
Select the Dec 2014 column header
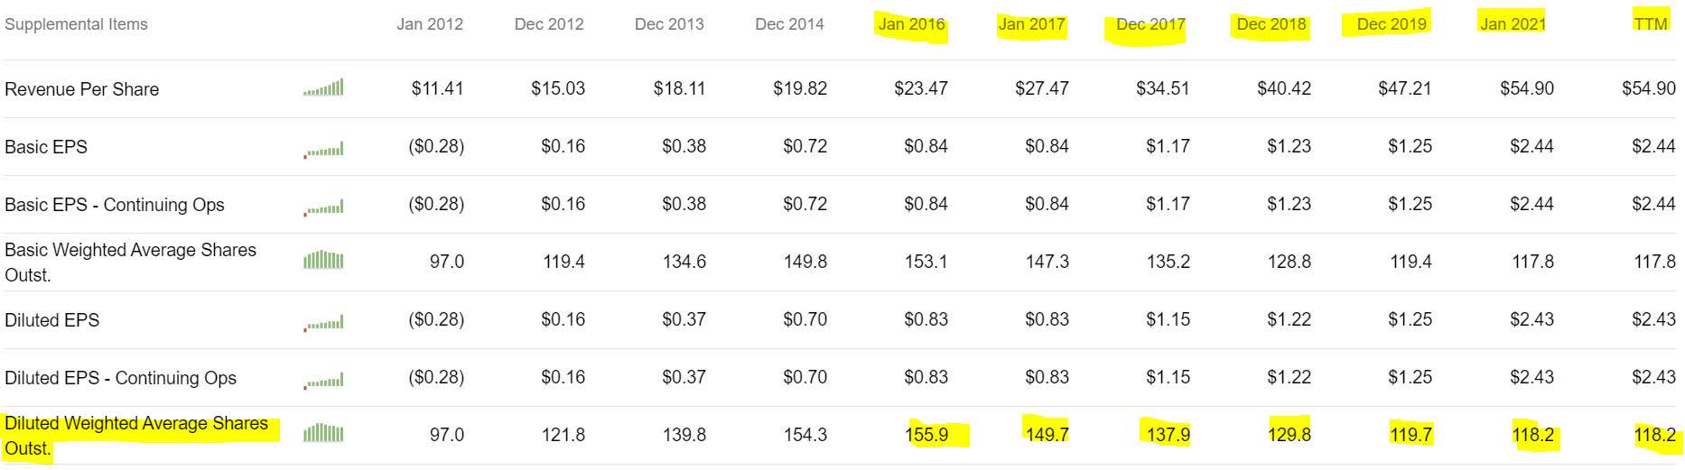click(x=789, y=24)
